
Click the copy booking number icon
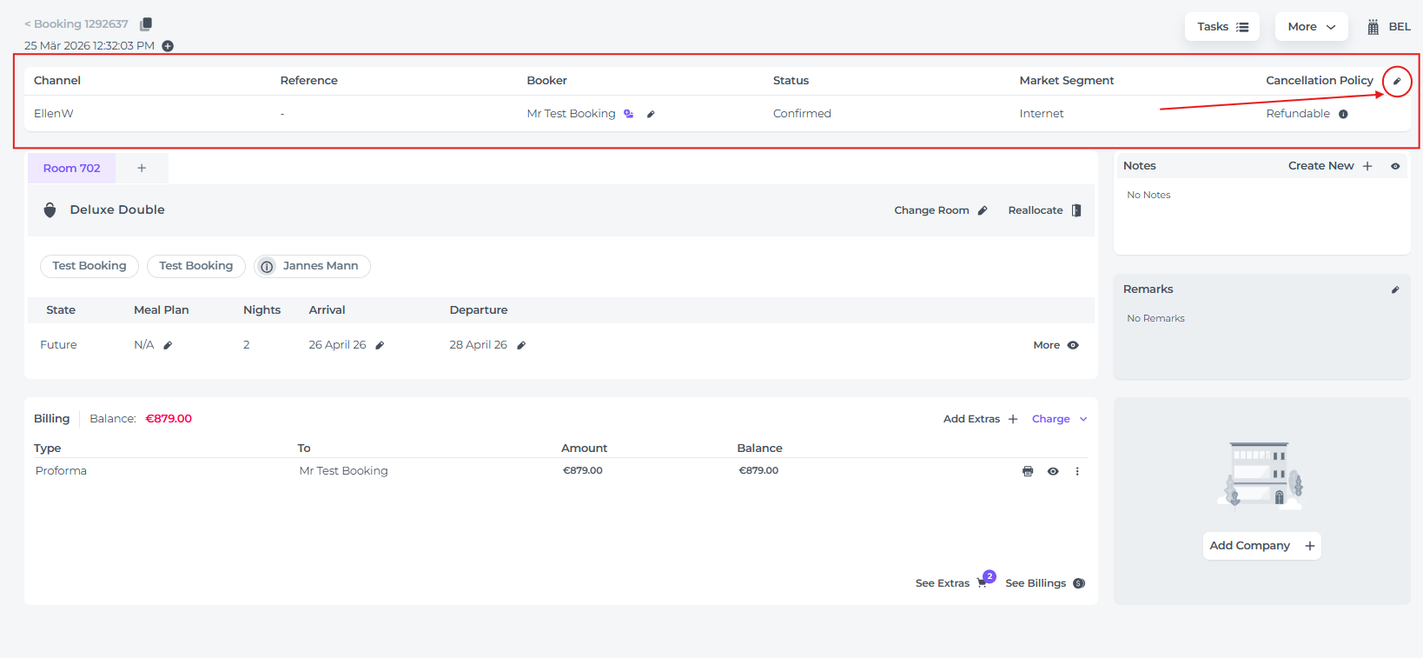point(146,24)
